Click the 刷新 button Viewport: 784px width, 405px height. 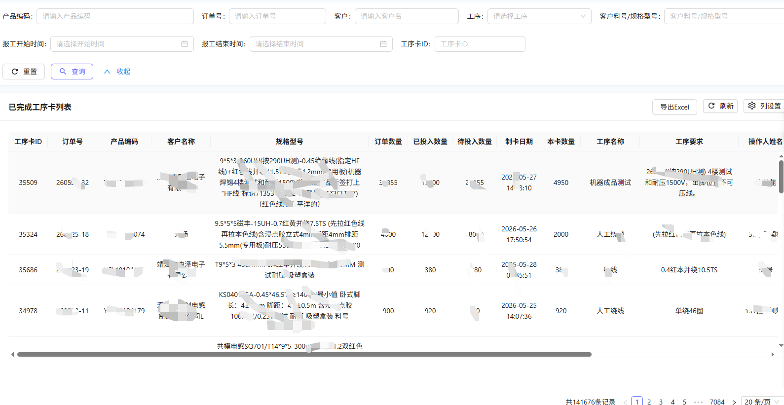[x=720, y=106]
